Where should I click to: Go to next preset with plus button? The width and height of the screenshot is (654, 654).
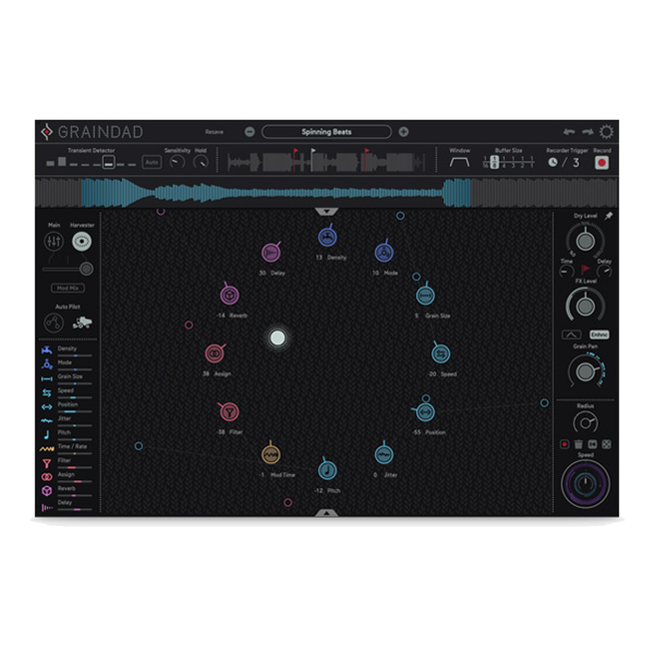click(x=403, y=132)
